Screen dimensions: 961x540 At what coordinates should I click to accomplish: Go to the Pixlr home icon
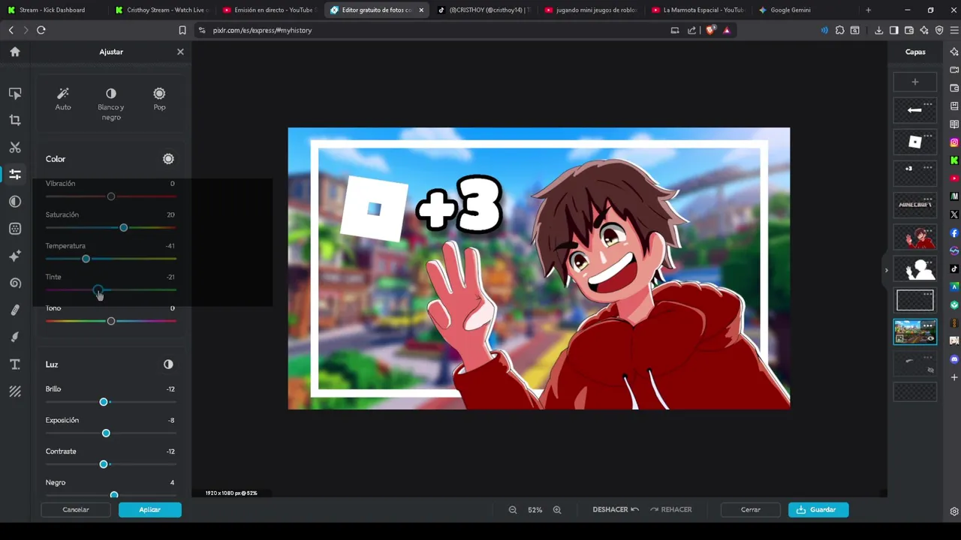pos(15,52)
